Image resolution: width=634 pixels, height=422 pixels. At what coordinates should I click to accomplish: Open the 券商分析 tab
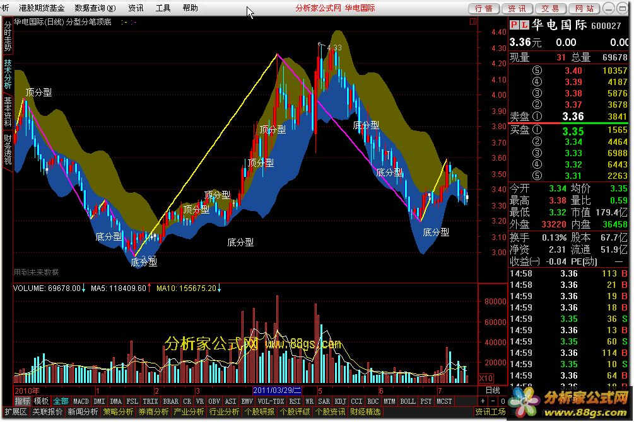coord(153,411)
